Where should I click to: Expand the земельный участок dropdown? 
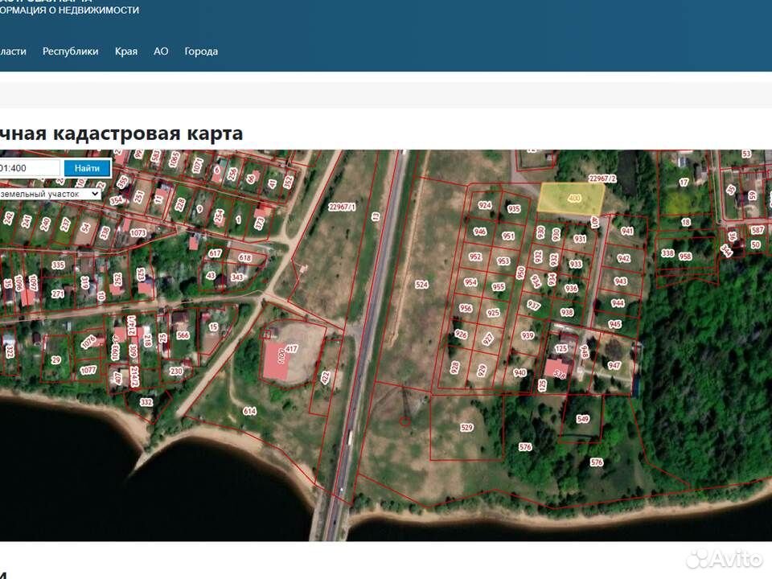(x=50, y=194)
